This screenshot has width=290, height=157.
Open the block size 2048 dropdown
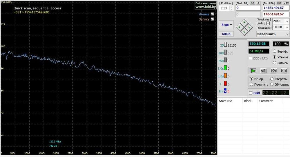pyautogui.click(x=287, y=21)
